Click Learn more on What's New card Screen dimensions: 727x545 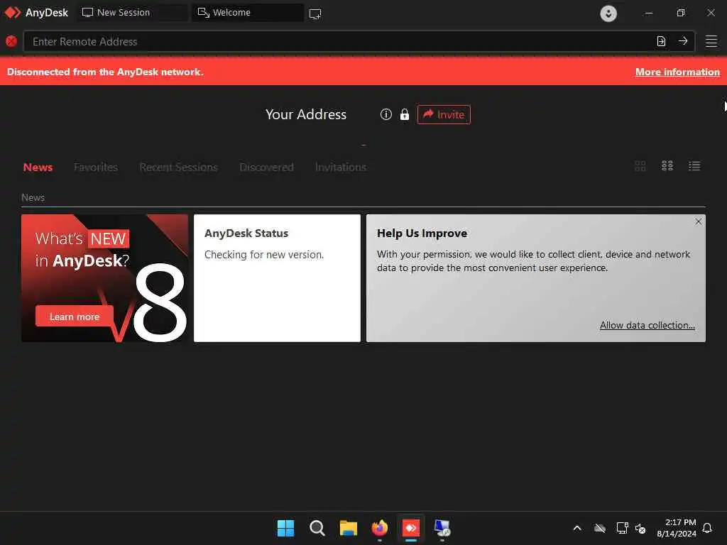tap(75, 316)
